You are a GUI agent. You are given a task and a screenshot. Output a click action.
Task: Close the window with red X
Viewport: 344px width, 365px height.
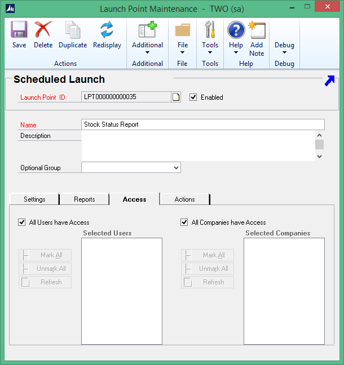328,7
